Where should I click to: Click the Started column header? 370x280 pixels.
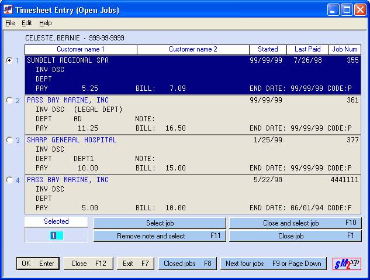pos(268,49)
